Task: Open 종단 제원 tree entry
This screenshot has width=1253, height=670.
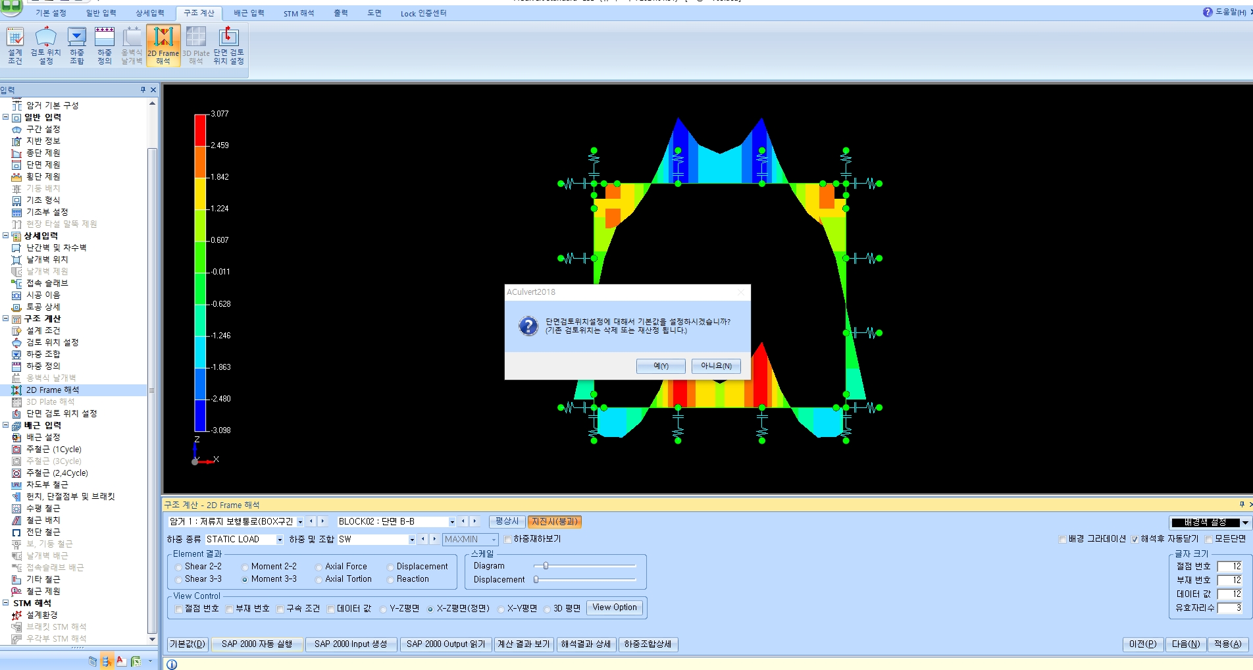Action: (43, 153)
